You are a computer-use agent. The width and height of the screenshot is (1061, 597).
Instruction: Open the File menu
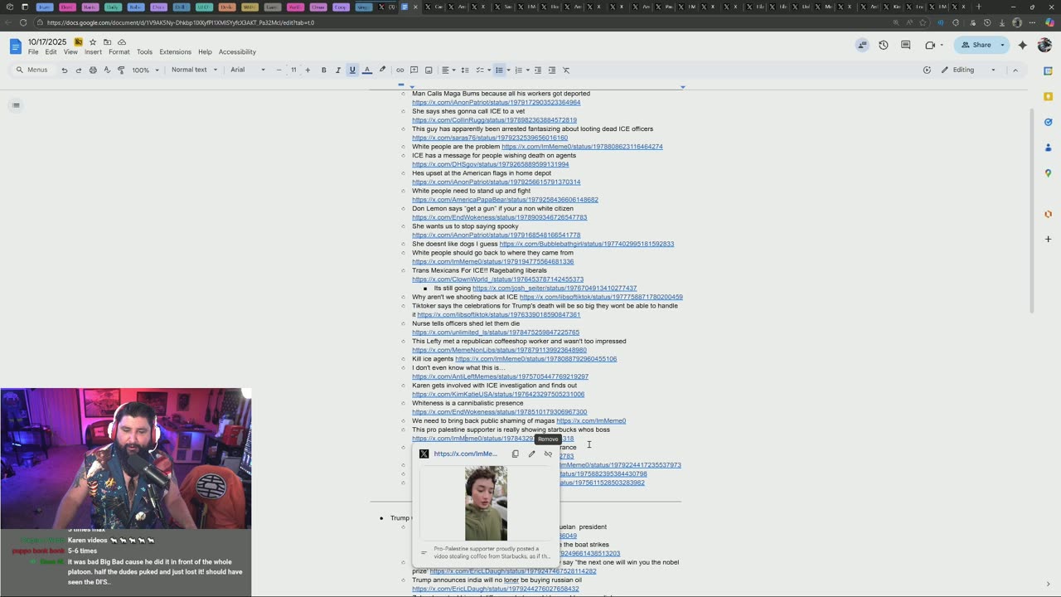(33, 52)
